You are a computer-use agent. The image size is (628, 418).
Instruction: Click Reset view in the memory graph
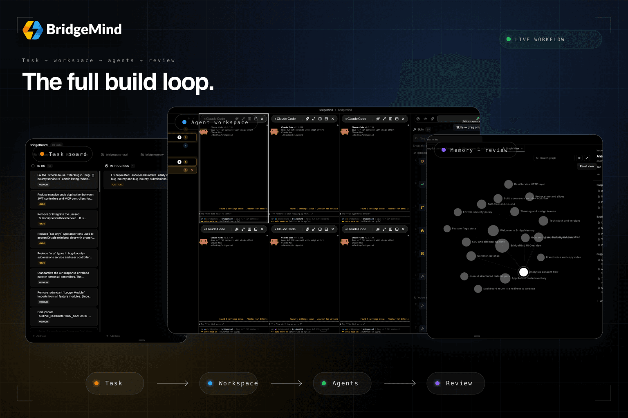587,166
